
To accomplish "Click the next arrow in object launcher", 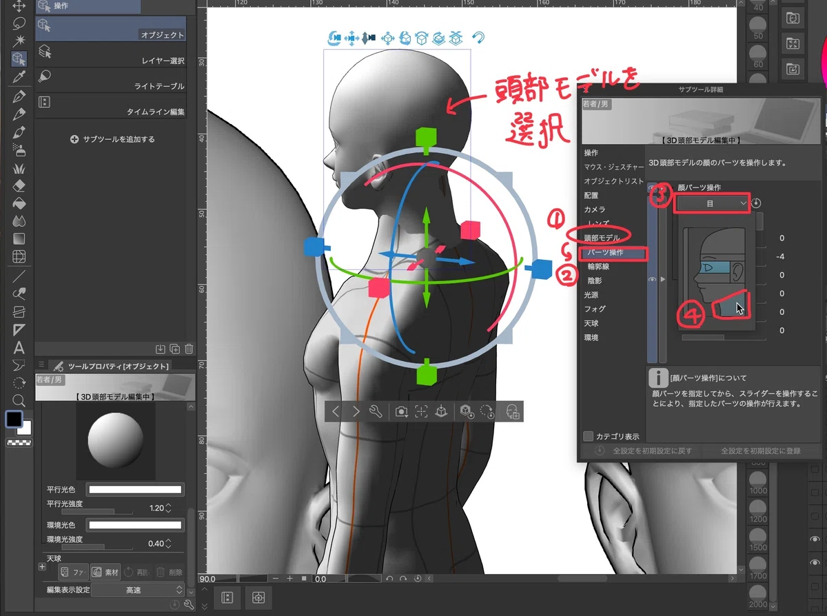I will coord(356,411).
